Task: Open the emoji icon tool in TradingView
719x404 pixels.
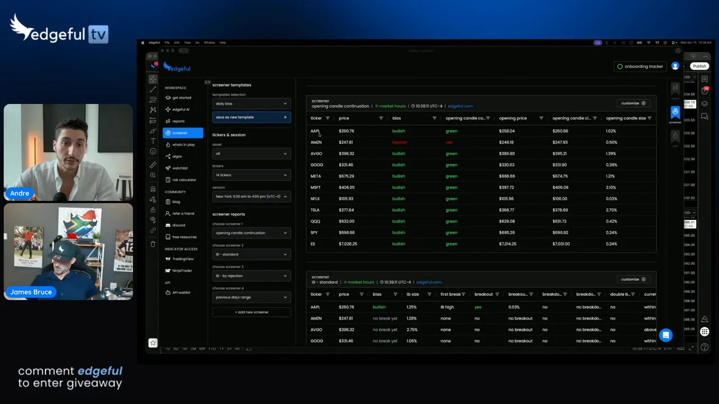Action: [x=153, y=151]
